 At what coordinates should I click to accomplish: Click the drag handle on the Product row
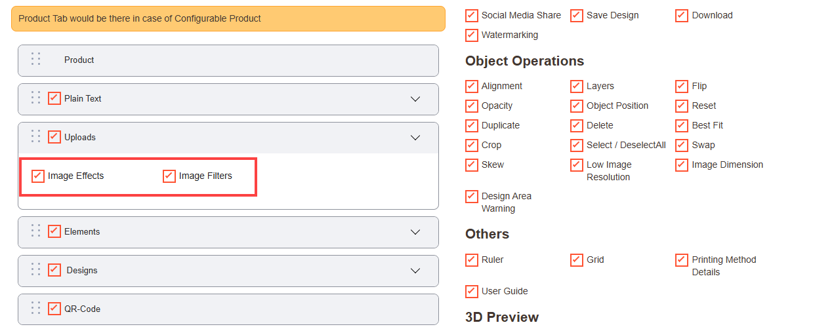click(36, 59)
